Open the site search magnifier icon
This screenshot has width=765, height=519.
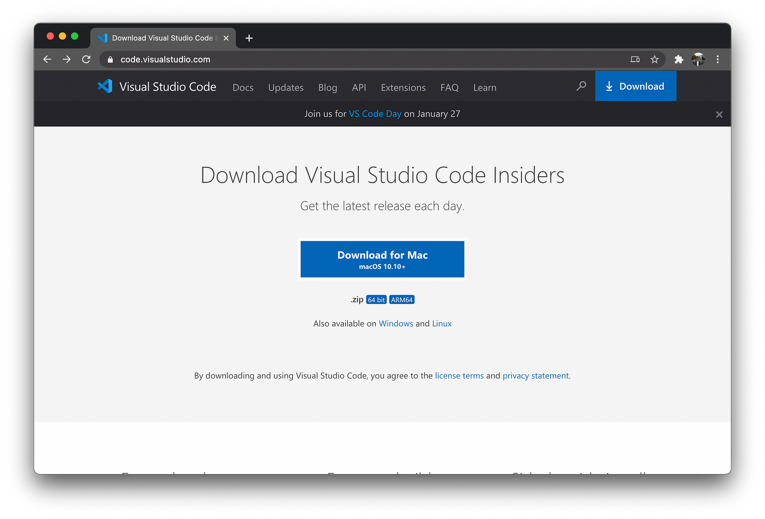(x=581, y=86)
